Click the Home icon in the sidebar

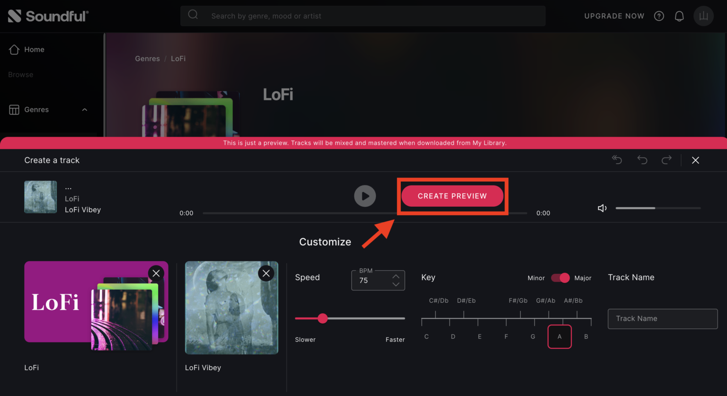pyautogui.click(x=15, y=49)
